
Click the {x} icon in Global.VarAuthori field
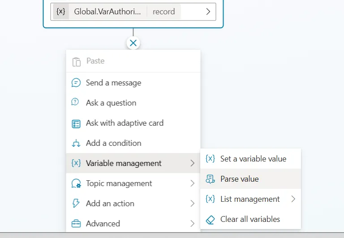[61, 11]
